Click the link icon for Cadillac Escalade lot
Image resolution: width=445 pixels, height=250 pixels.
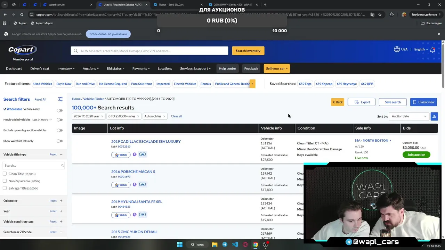click(143, 155)
